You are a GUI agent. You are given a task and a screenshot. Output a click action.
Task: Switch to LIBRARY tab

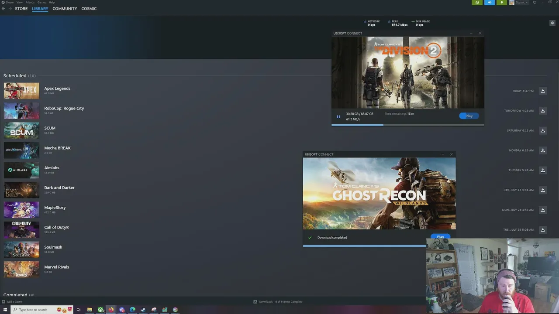(40, 9)
